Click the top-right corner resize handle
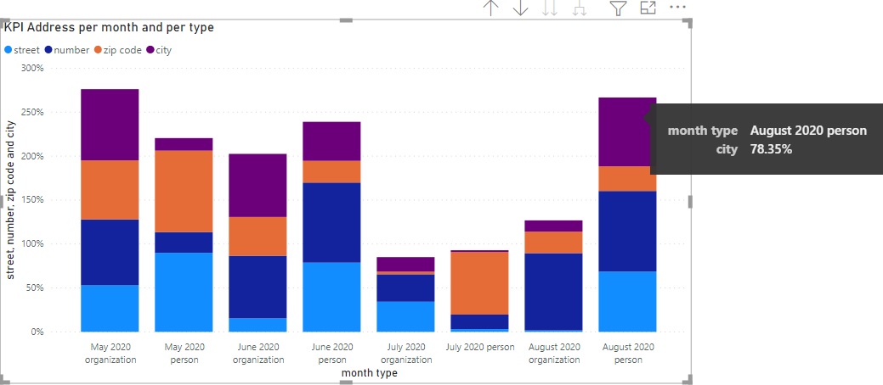Image resolution: width=883 pixels, height=385 pixels. click(x=688, y=23)
